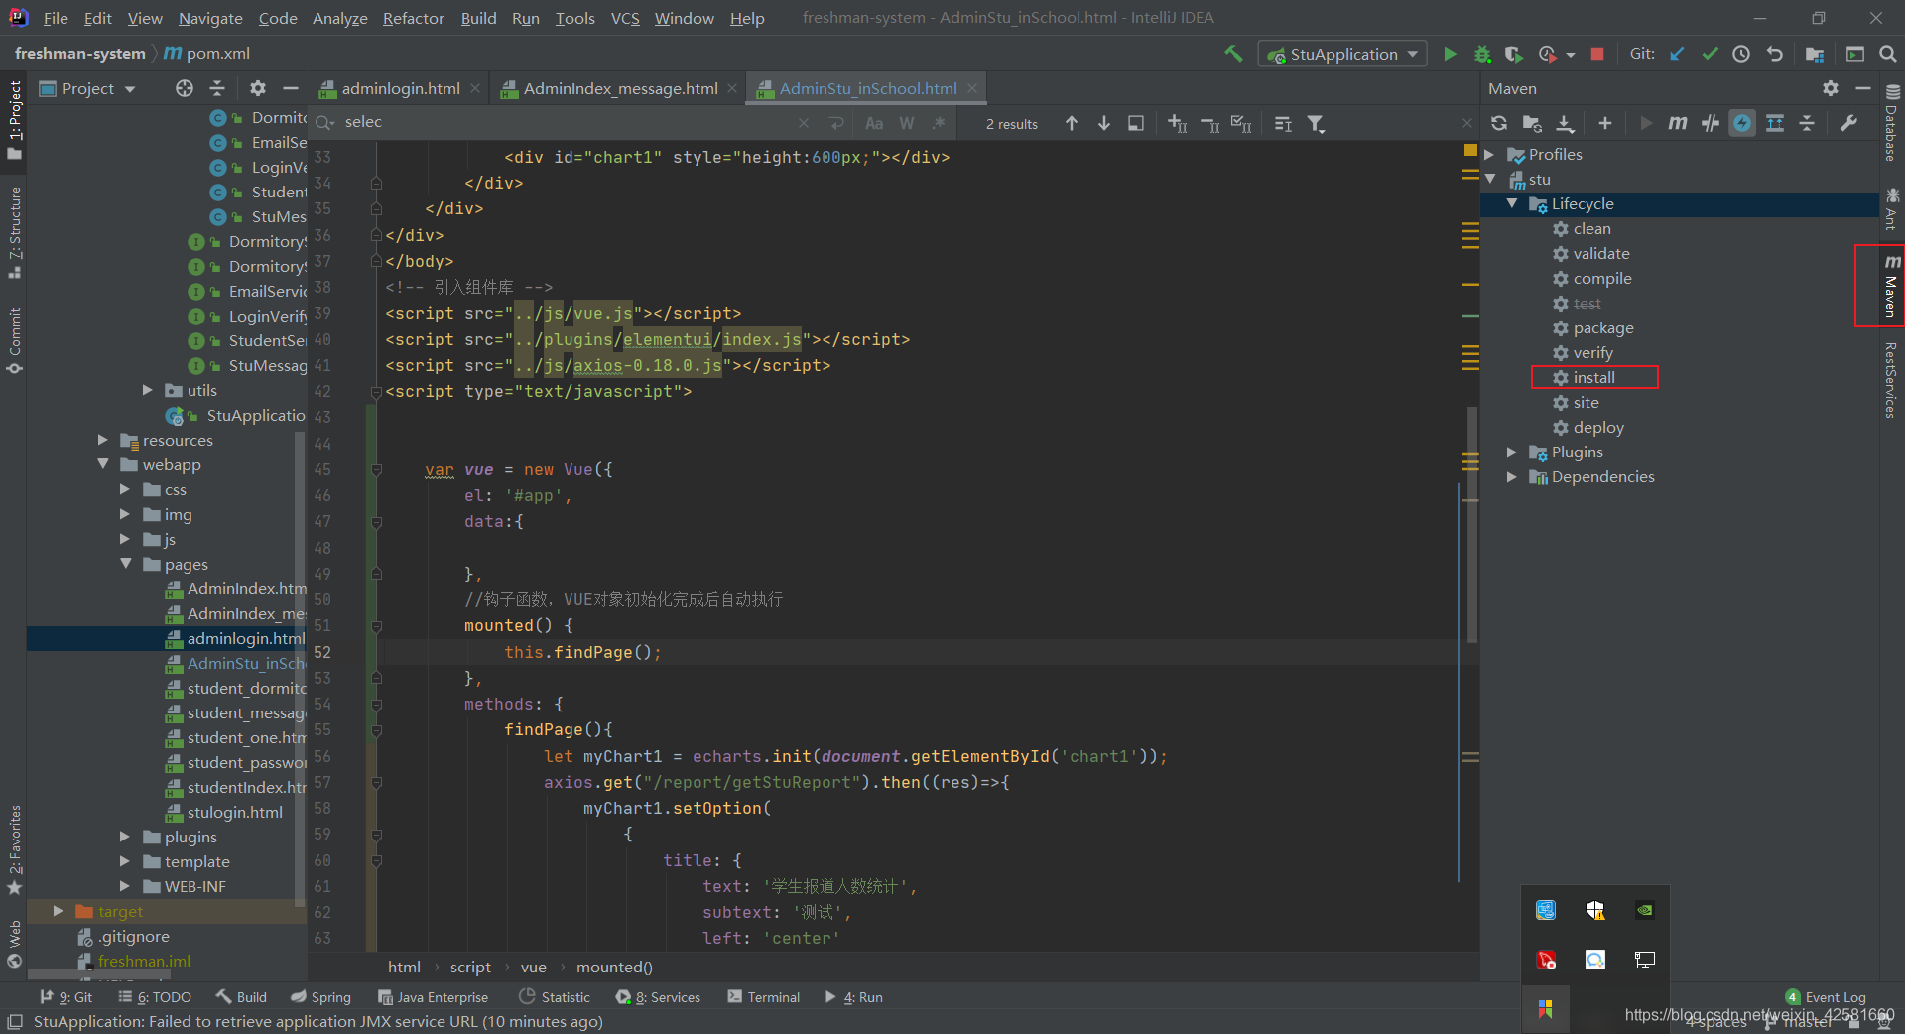Expand Profiles node in Maven panel
This screenshot has height=1034, width=1905.
pyautogui.click(x=1489, y=155)
